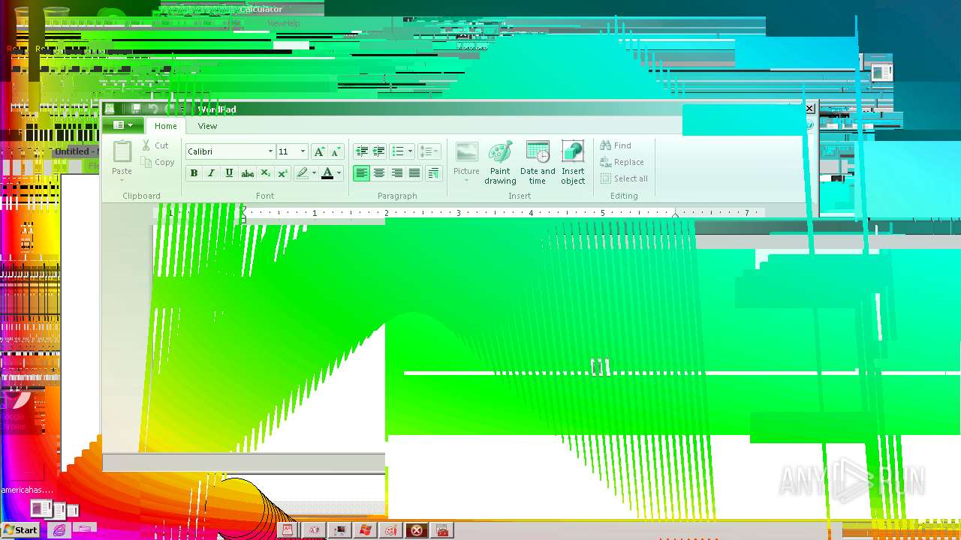
Task: Click the Calculator window title
Action: pyautogui.click(x=261, y=9)
